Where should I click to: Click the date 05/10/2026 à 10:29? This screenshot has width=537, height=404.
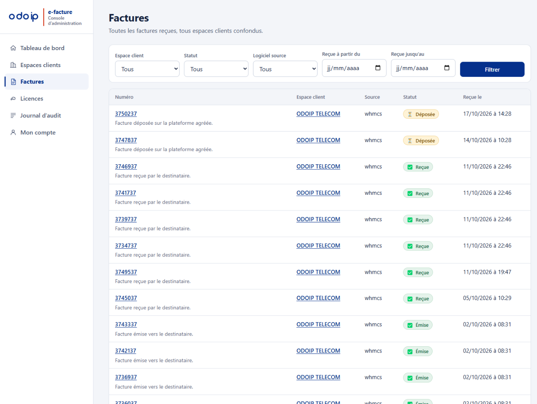click(487, 298)
